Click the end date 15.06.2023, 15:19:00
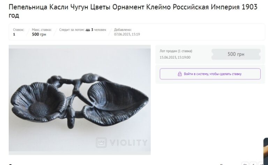This screenshot has height=165, width=268. [175, 58]
